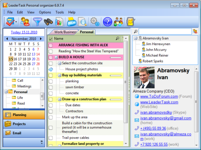Collapse the Abramovsky Ivan contact group
This screenshot has width=201, height=150.
136,38
